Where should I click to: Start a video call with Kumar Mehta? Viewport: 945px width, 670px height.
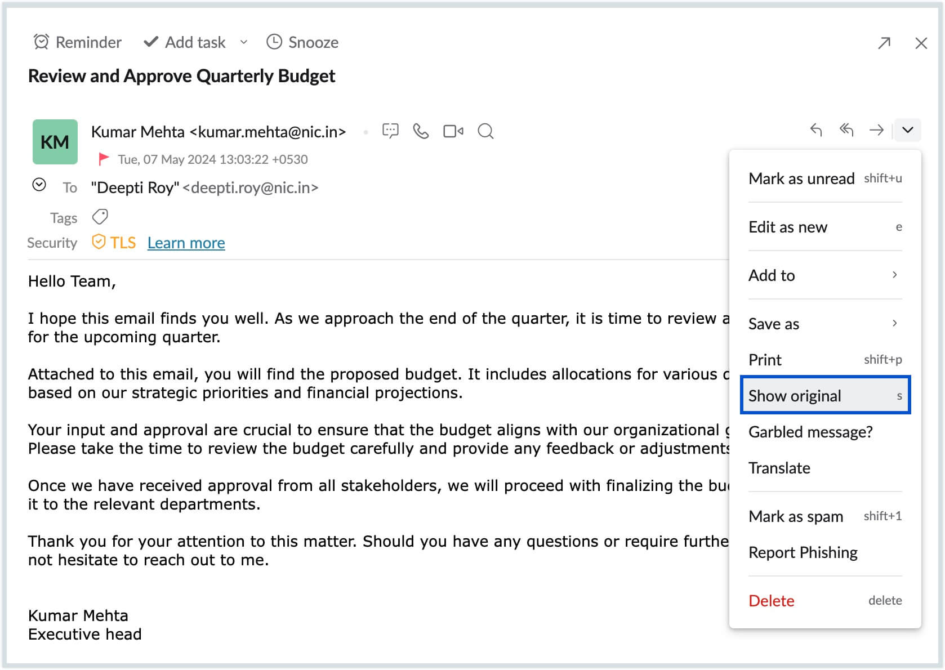[453, 131]
